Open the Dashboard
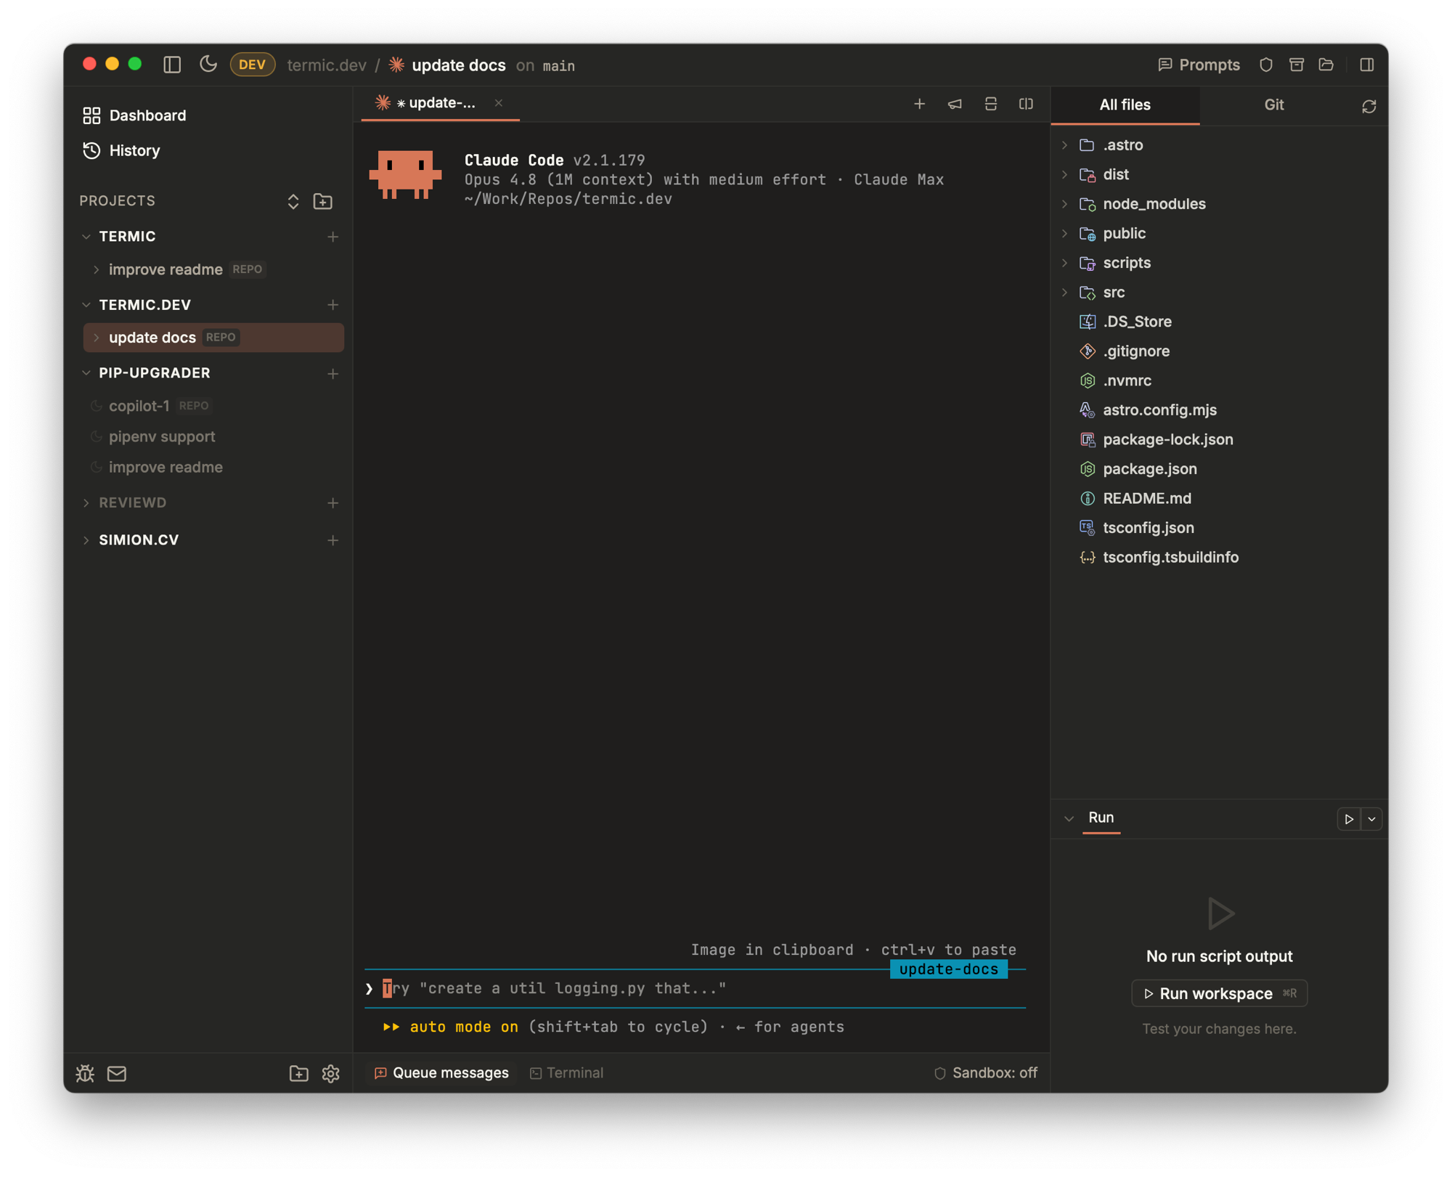Viewport: 1452px width, 1177px height. 134,115
